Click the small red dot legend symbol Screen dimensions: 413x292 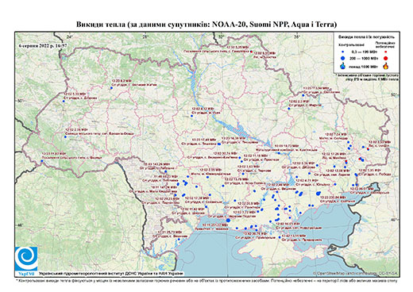point(385,52)
